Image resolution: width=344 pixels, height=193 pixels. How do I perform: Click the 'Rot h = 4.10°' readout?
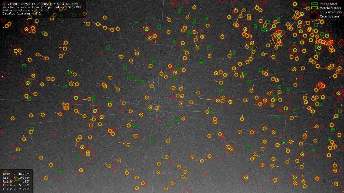click(x=16, y=181)
